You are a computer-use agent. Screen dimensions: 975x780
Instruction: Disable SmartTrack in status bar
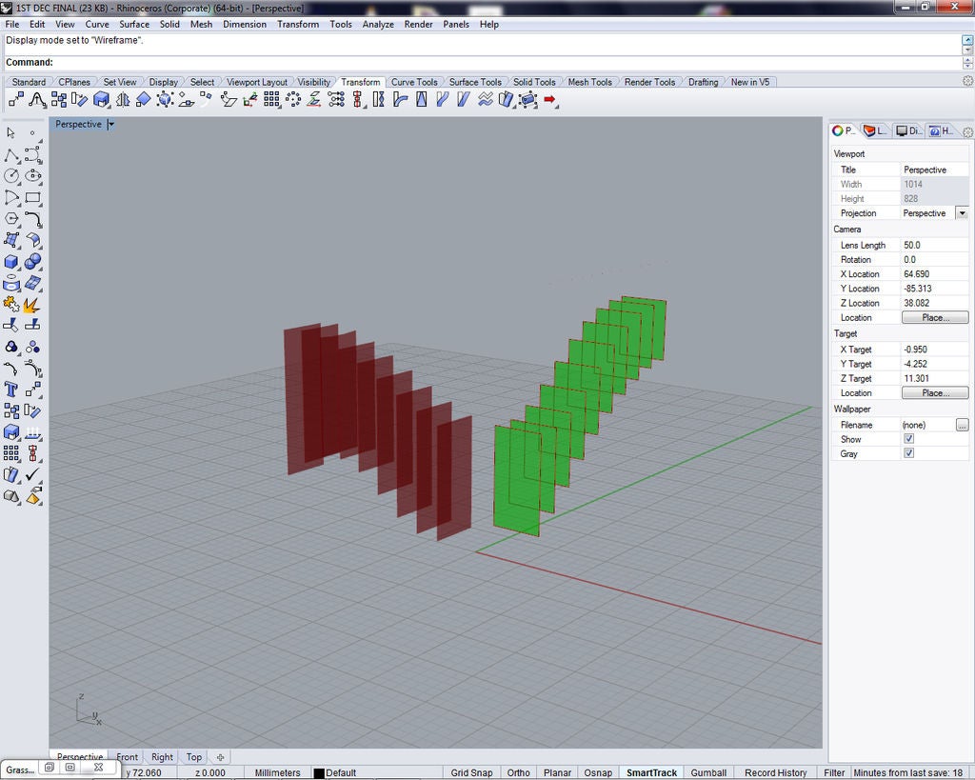(x=651, y=772)
